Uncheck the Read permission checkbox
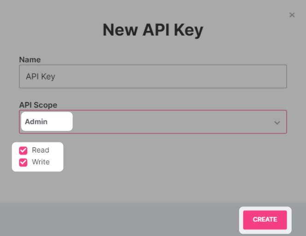This screenshot has height=236, width=306. (23, 151)
